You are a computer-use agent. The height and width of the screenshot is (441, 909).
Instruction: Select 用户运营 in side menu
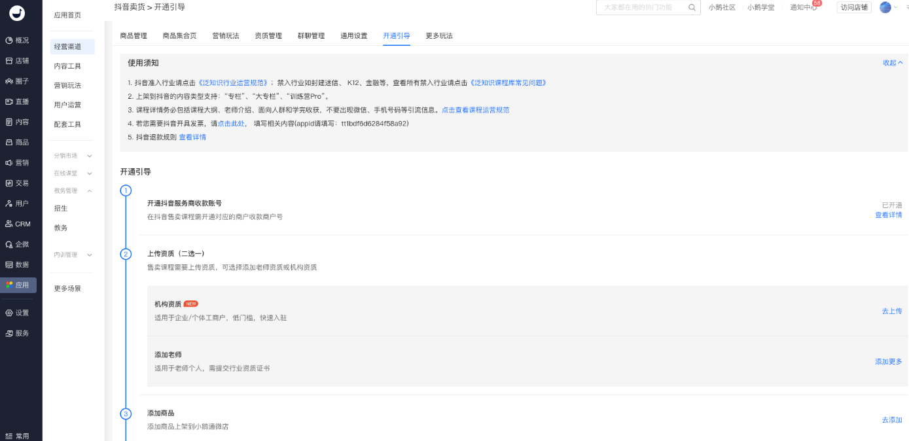tap(67, 105)
